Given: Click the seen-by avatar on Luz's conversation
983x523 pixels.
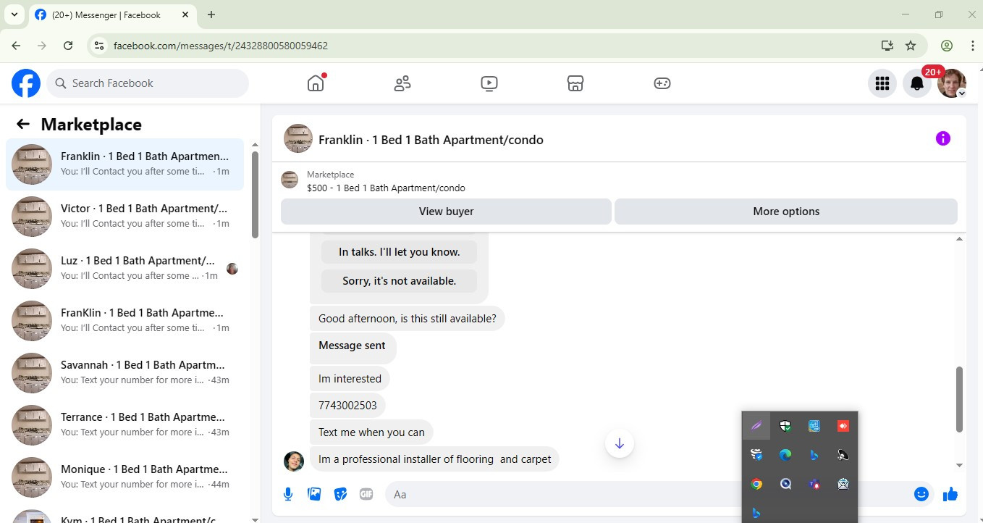Looking at the screenshot, I should 232,269.
